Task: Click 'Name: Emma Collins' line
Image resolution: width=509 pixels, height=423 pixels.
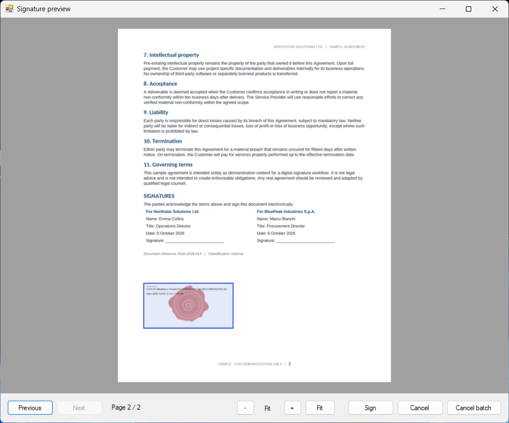Action: tap(165, 219)
